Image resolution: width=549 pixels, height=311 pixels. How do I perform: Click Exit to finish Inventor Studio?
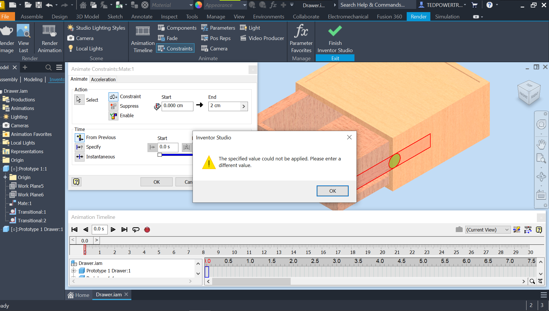(x=335, y=58)
